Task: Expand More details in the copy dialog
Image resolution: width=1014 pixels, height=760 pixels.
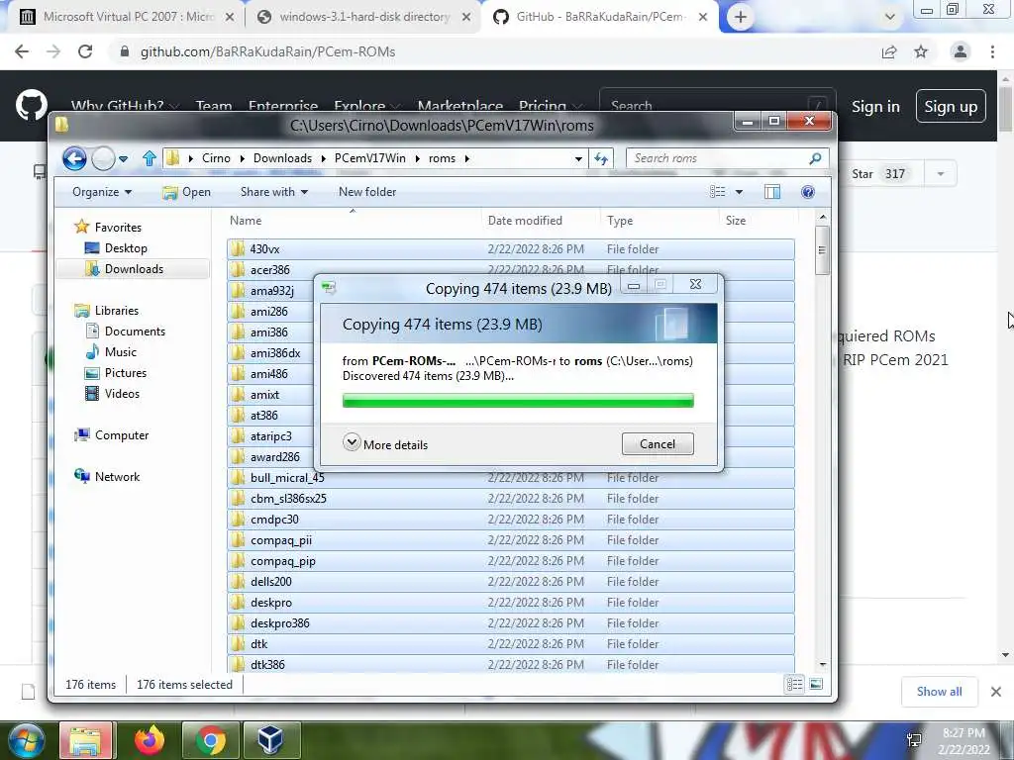Action: [x=385, y=444]
